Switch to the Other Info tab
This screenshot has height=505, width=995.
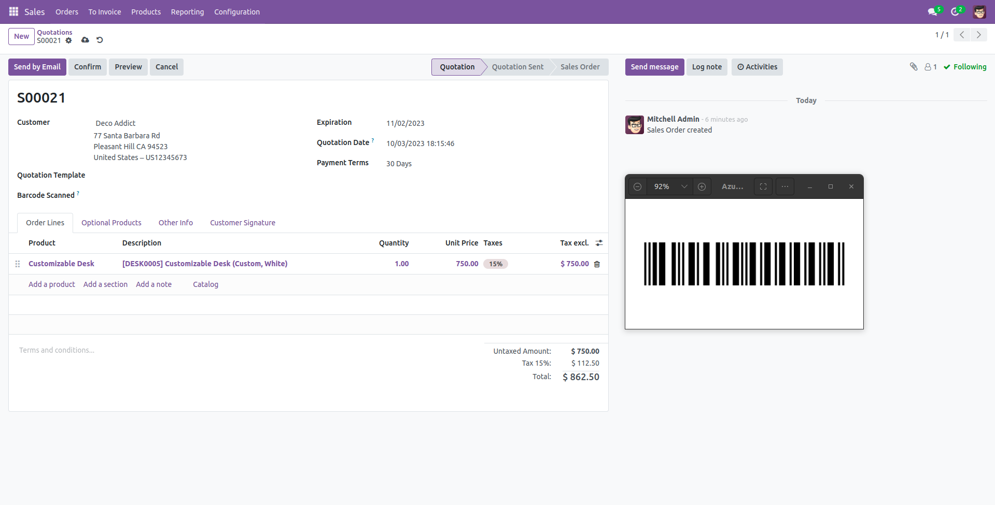[176, 223]
